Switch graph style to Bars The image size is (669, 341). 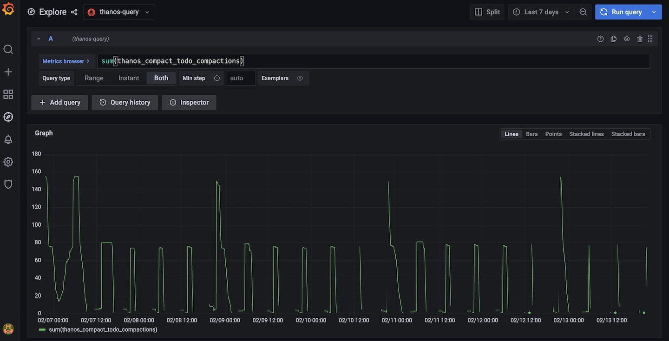click(531, 134)
